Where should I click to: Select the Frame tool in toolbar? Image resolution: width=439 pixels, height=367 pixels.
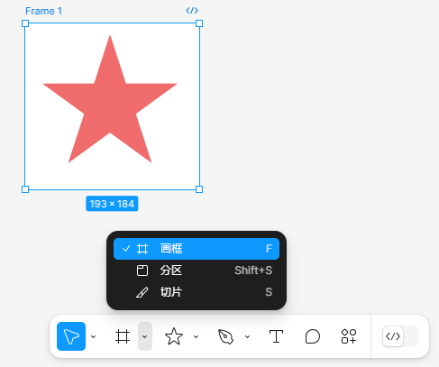pos(123,336)
